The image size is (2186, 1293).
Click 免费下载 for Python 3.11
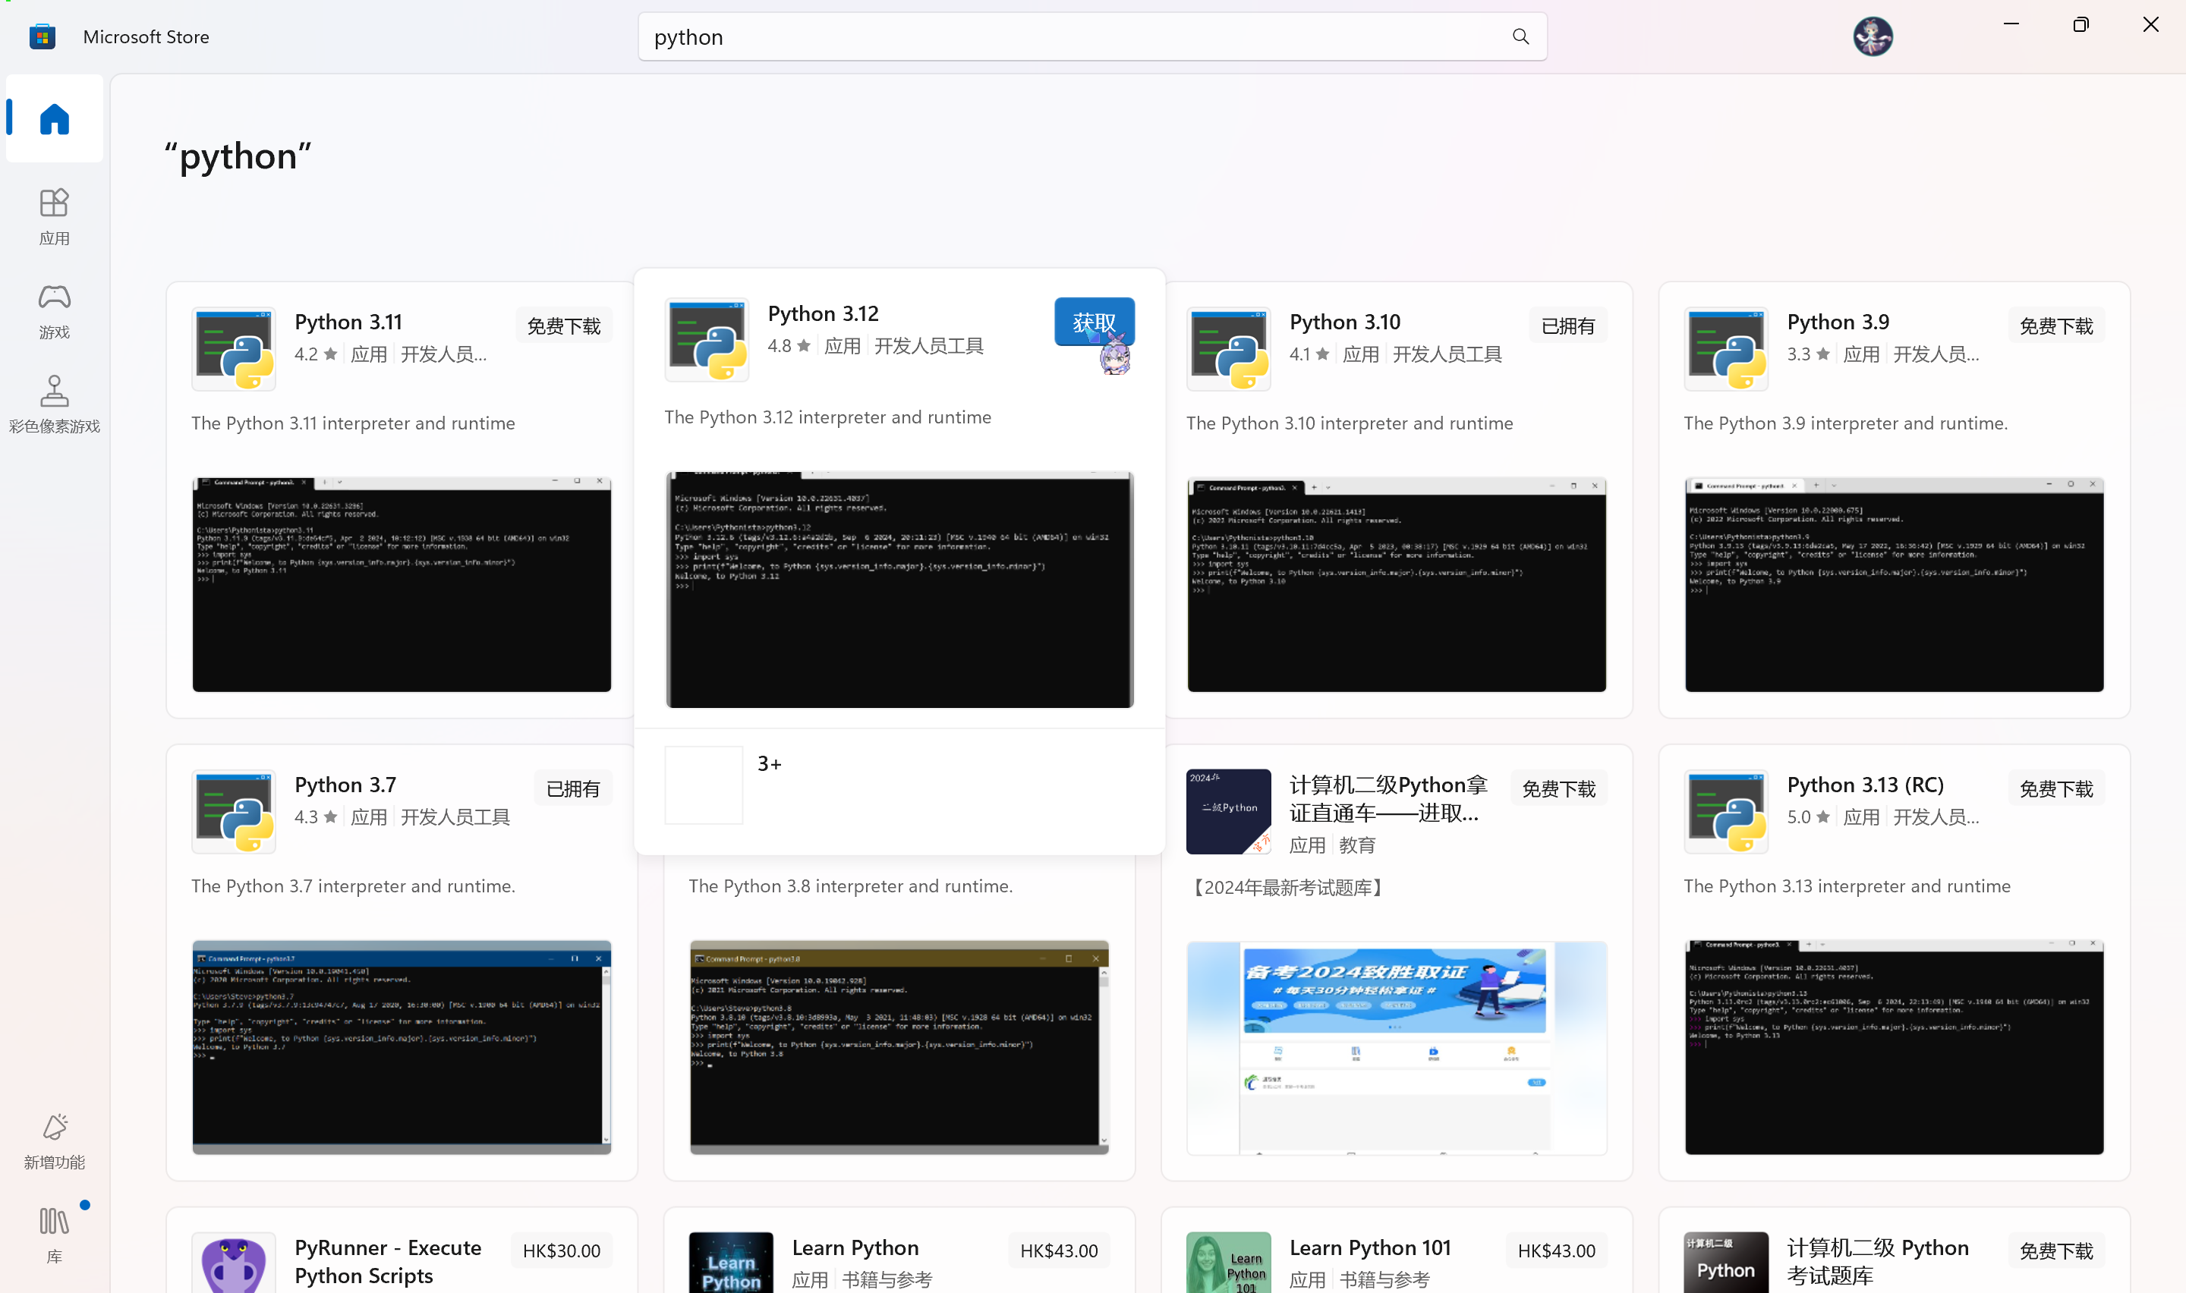tap(563, 325)
